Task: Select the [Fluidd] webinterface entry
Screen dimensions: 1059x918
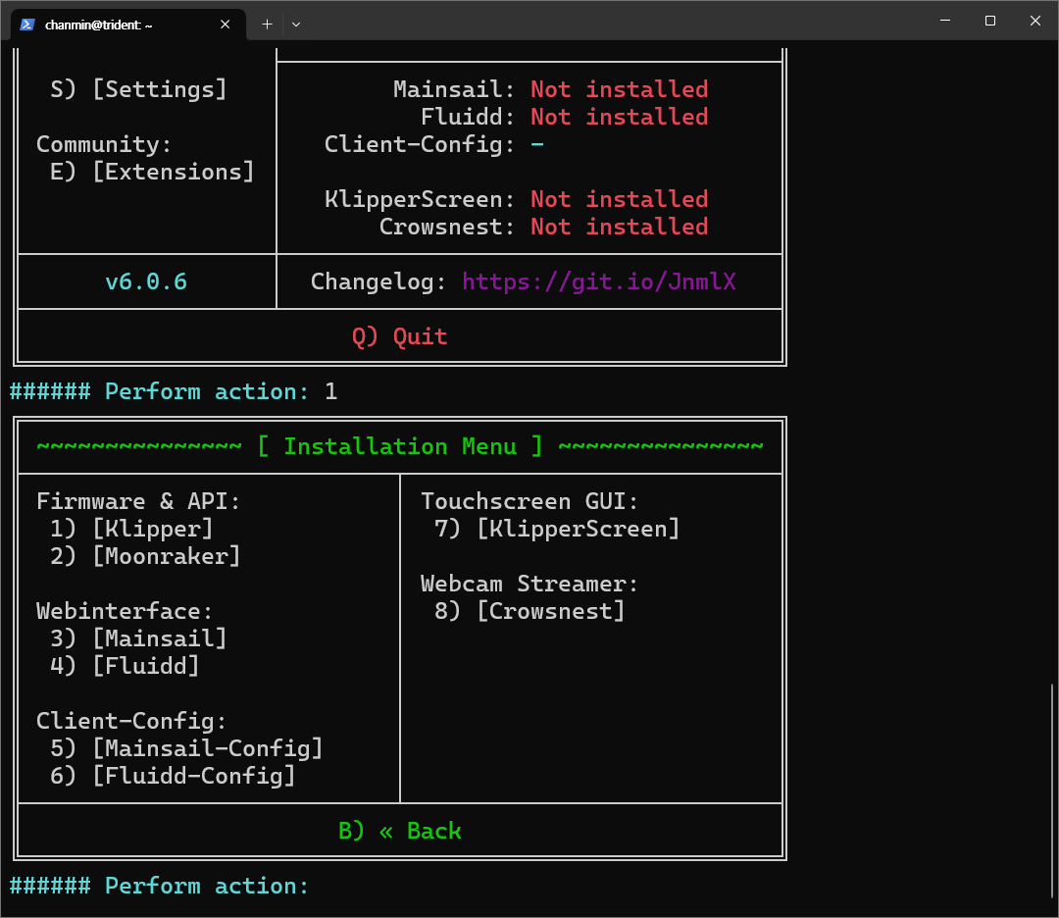Action: click(145, 666)
